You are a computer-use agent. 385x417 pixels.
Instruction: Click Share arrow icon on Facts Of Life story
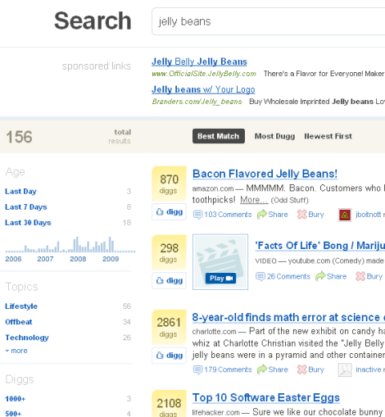[320, 277]
